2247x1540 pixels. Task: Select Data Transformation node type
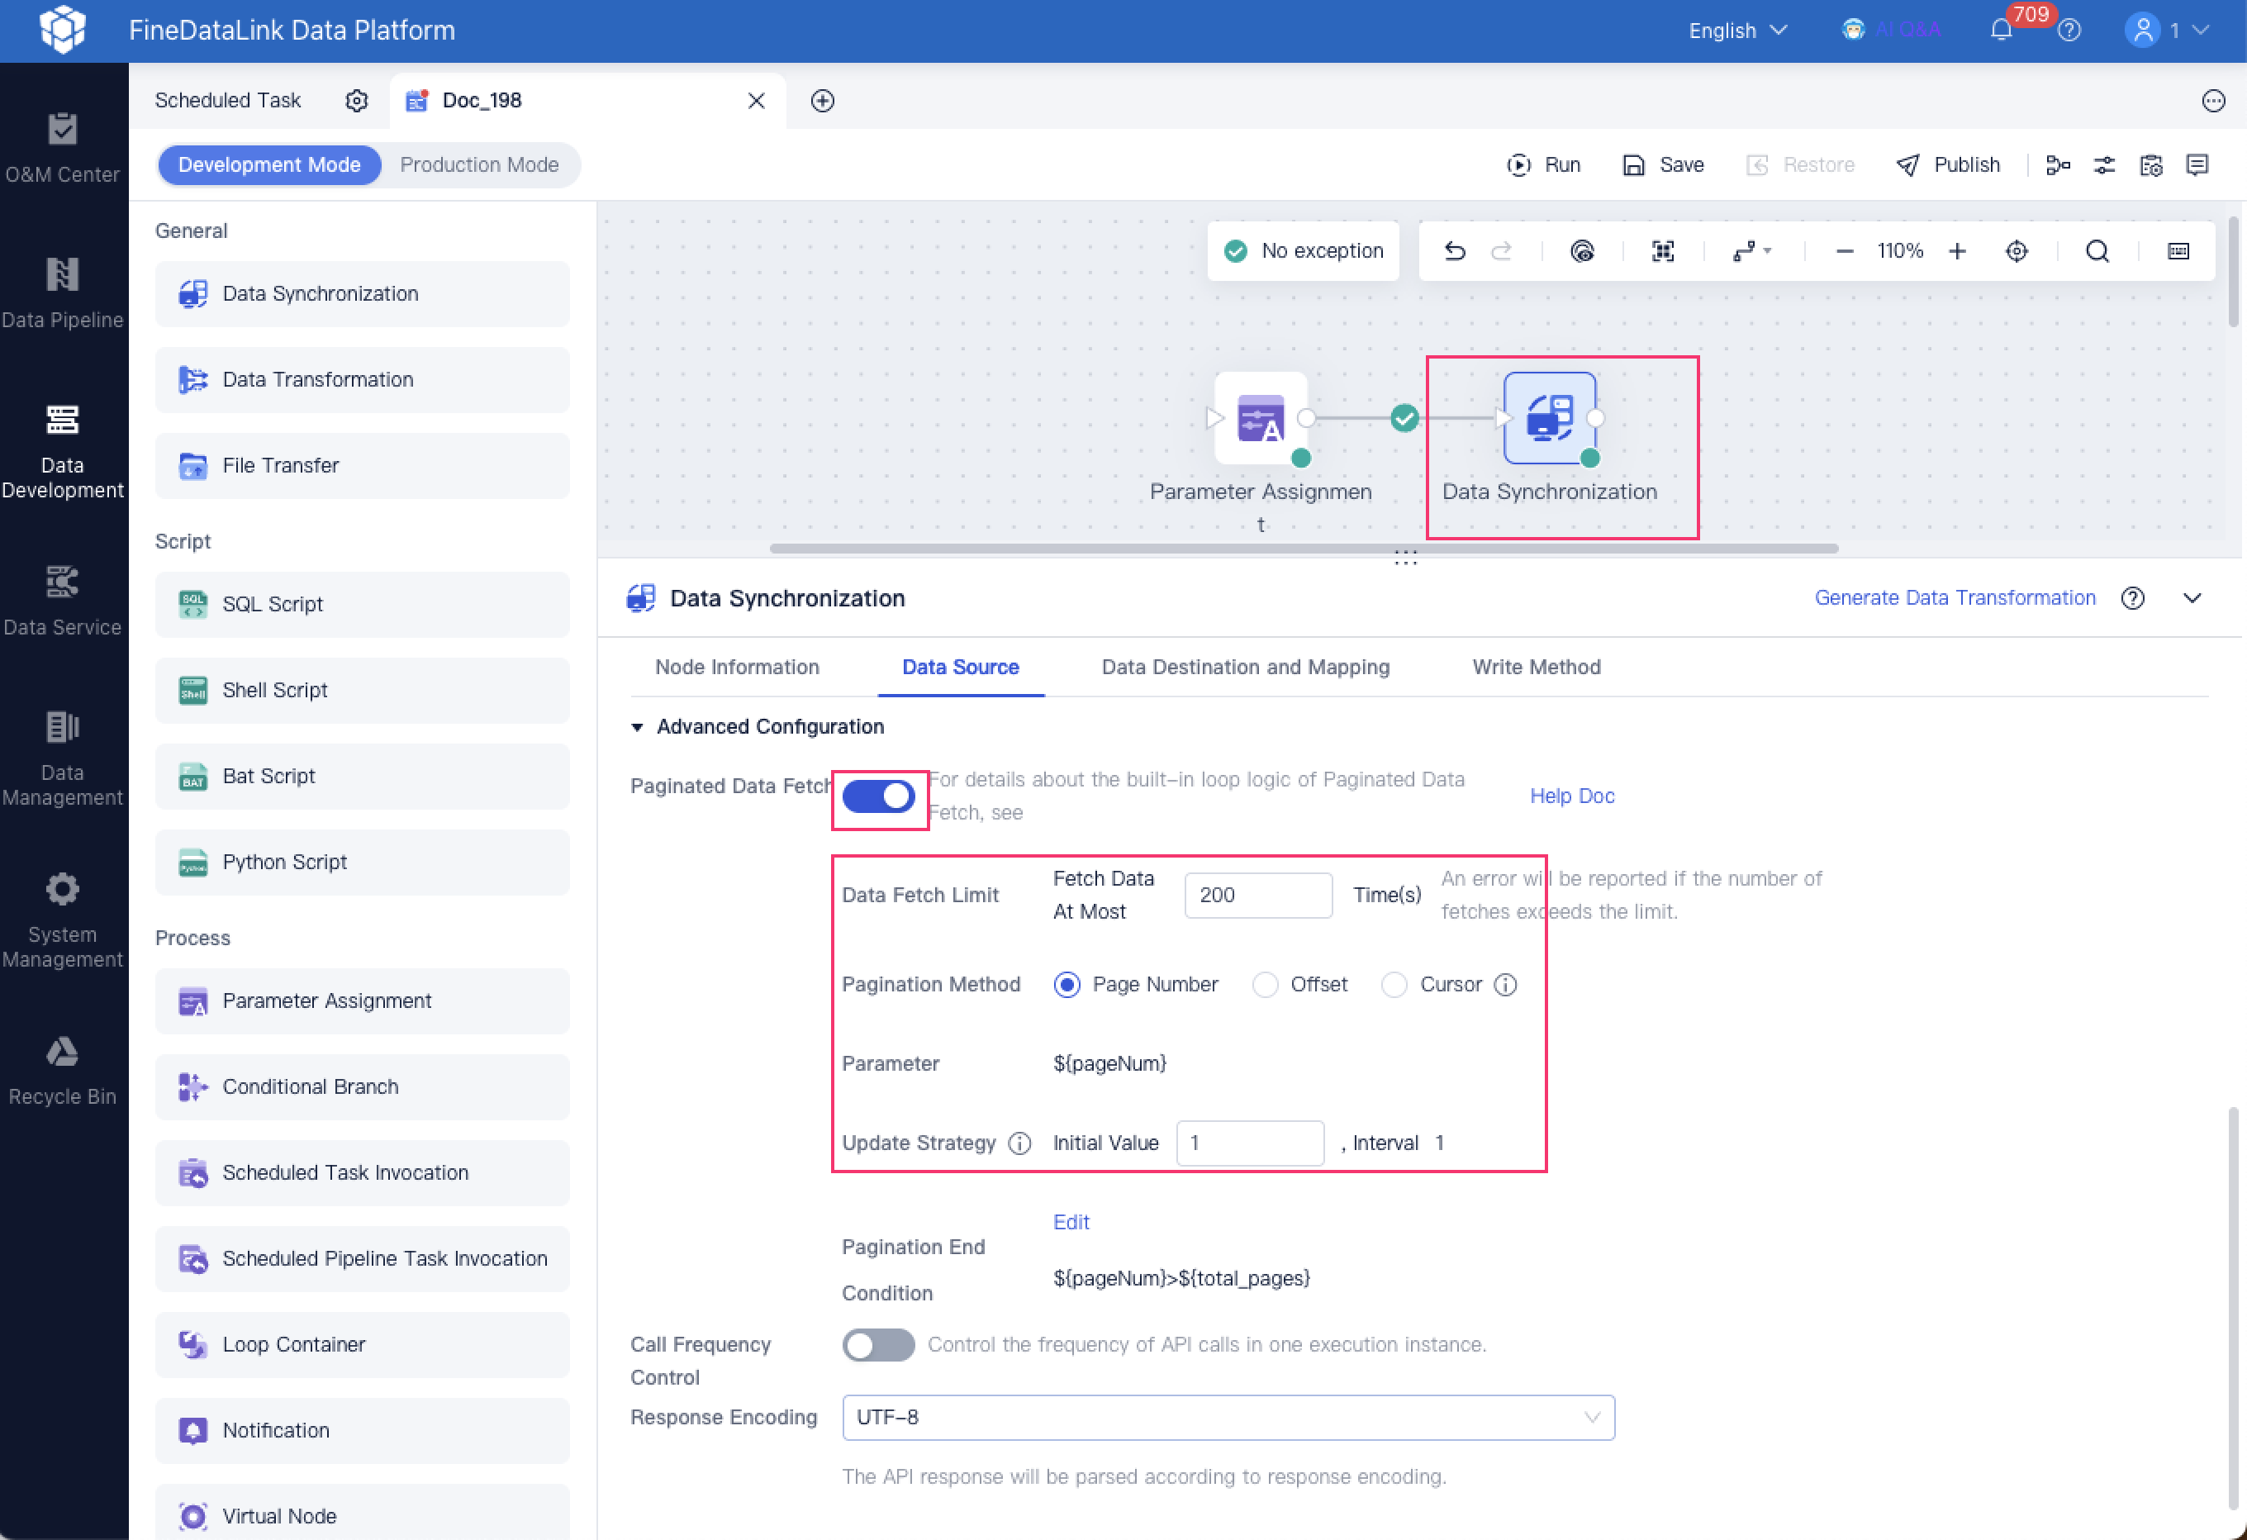point(363,380)
